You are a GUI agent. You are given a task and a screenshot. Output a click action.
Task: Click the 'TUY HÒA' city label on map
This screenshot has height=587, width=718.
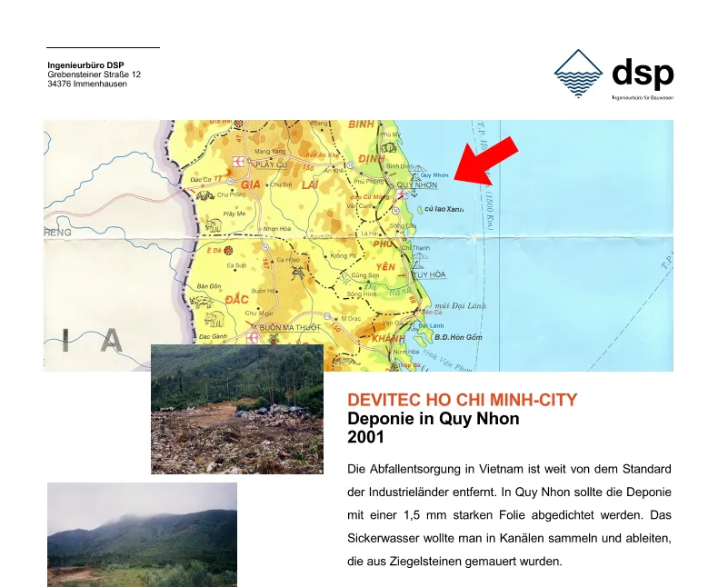click(x=429, y=274)
